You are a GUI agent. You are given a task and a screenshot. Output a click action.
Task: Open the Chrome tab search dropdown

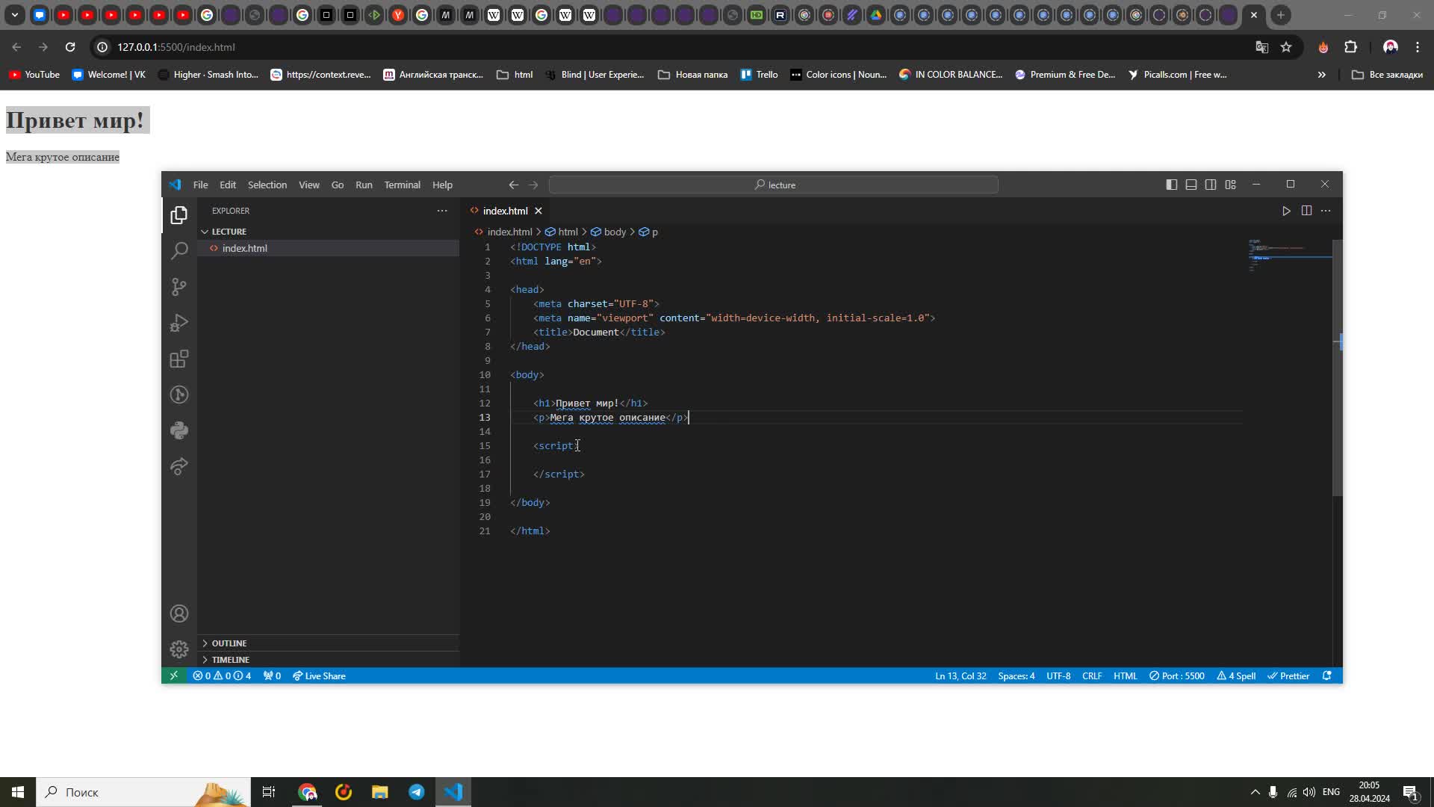15,15
